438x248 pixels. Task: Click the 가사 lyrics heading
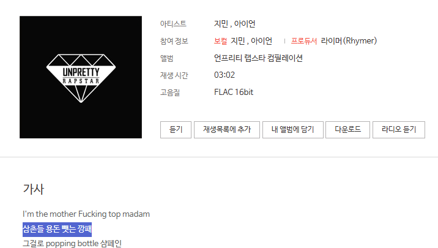(34, 189)
